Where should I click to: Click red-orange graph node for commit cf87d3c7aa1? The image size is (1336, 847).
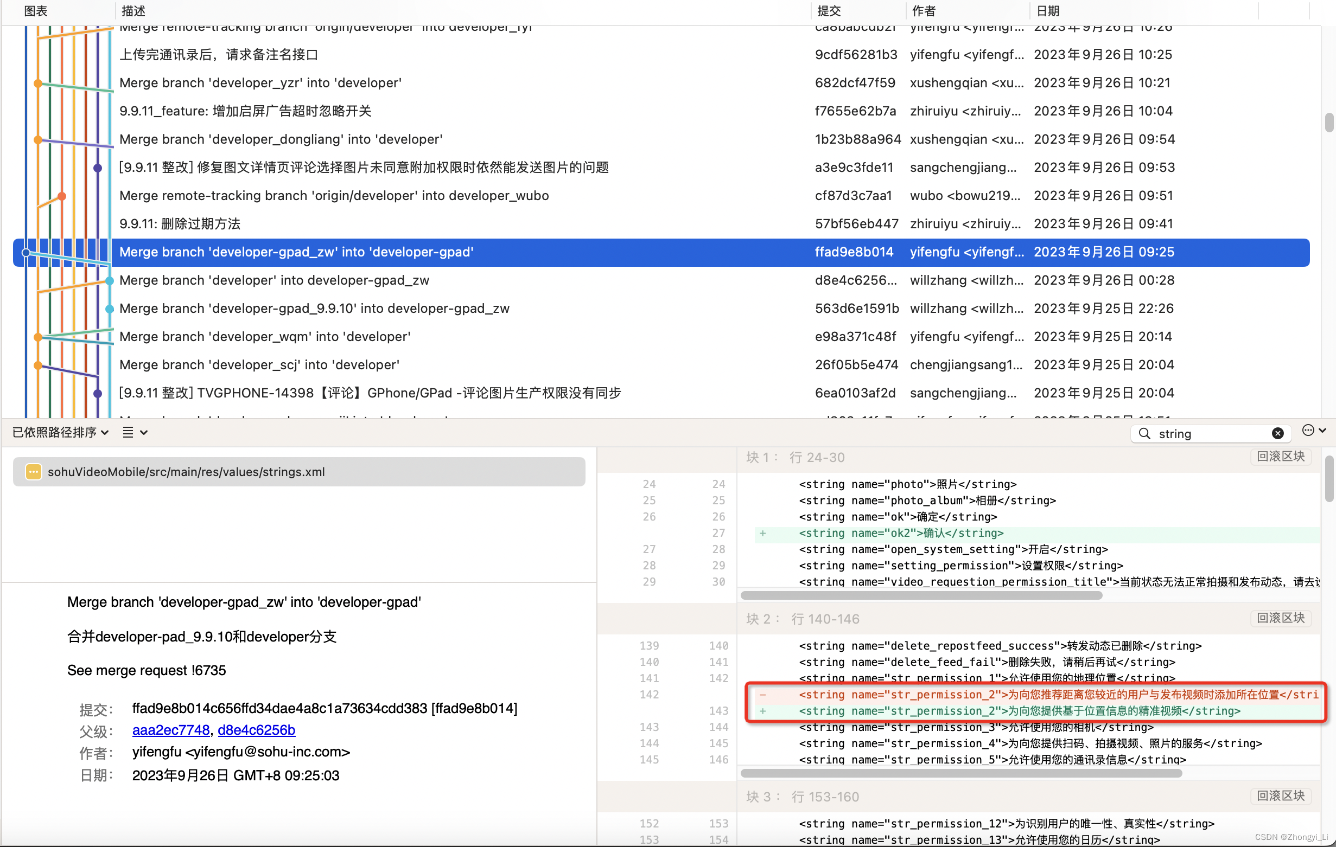click(62, 196)
